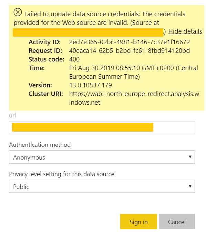This screenshot has height=239, width=206.
Task: Click the Authentication method label
Action: [40, 145]
